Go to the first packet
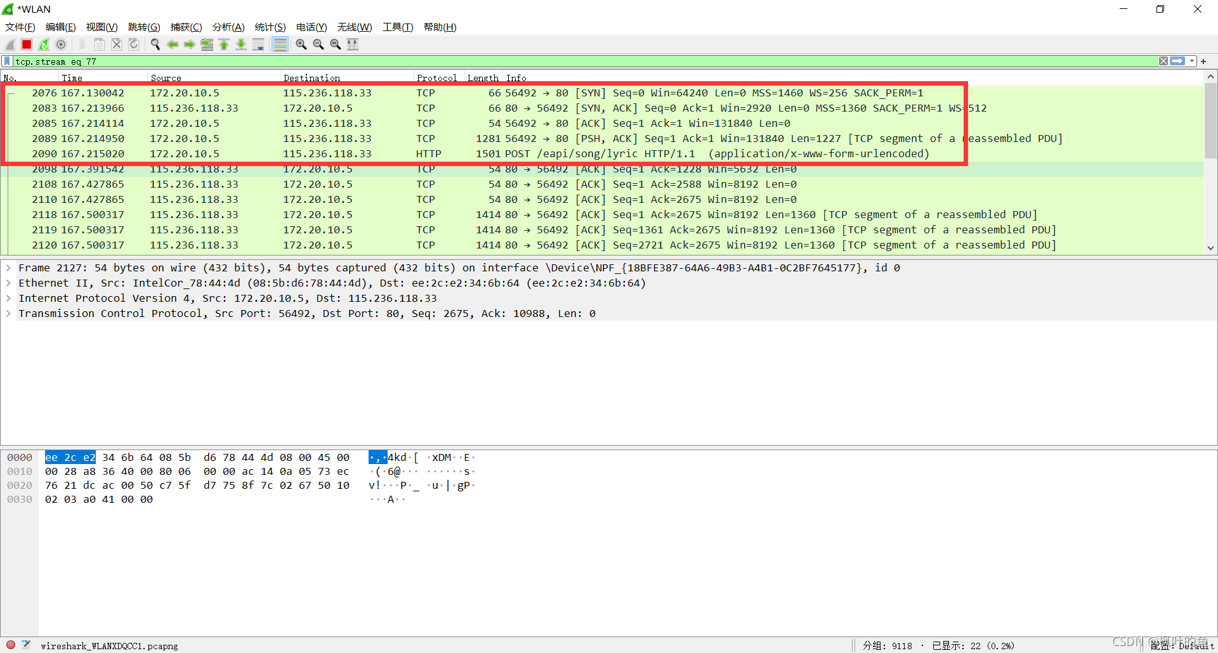 [x=224, y=44]
